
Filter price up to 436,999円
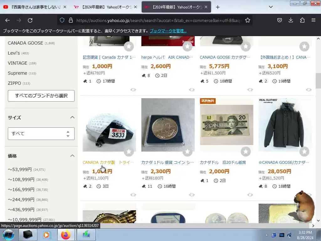point(21,210)
